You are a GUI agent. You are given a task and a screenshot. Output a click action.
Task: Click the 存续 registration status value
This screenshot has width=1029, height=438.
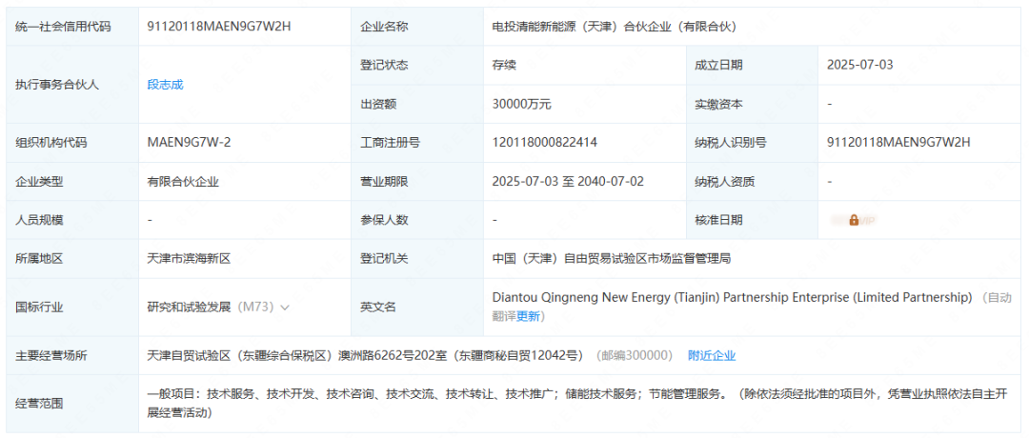(504, 65)
